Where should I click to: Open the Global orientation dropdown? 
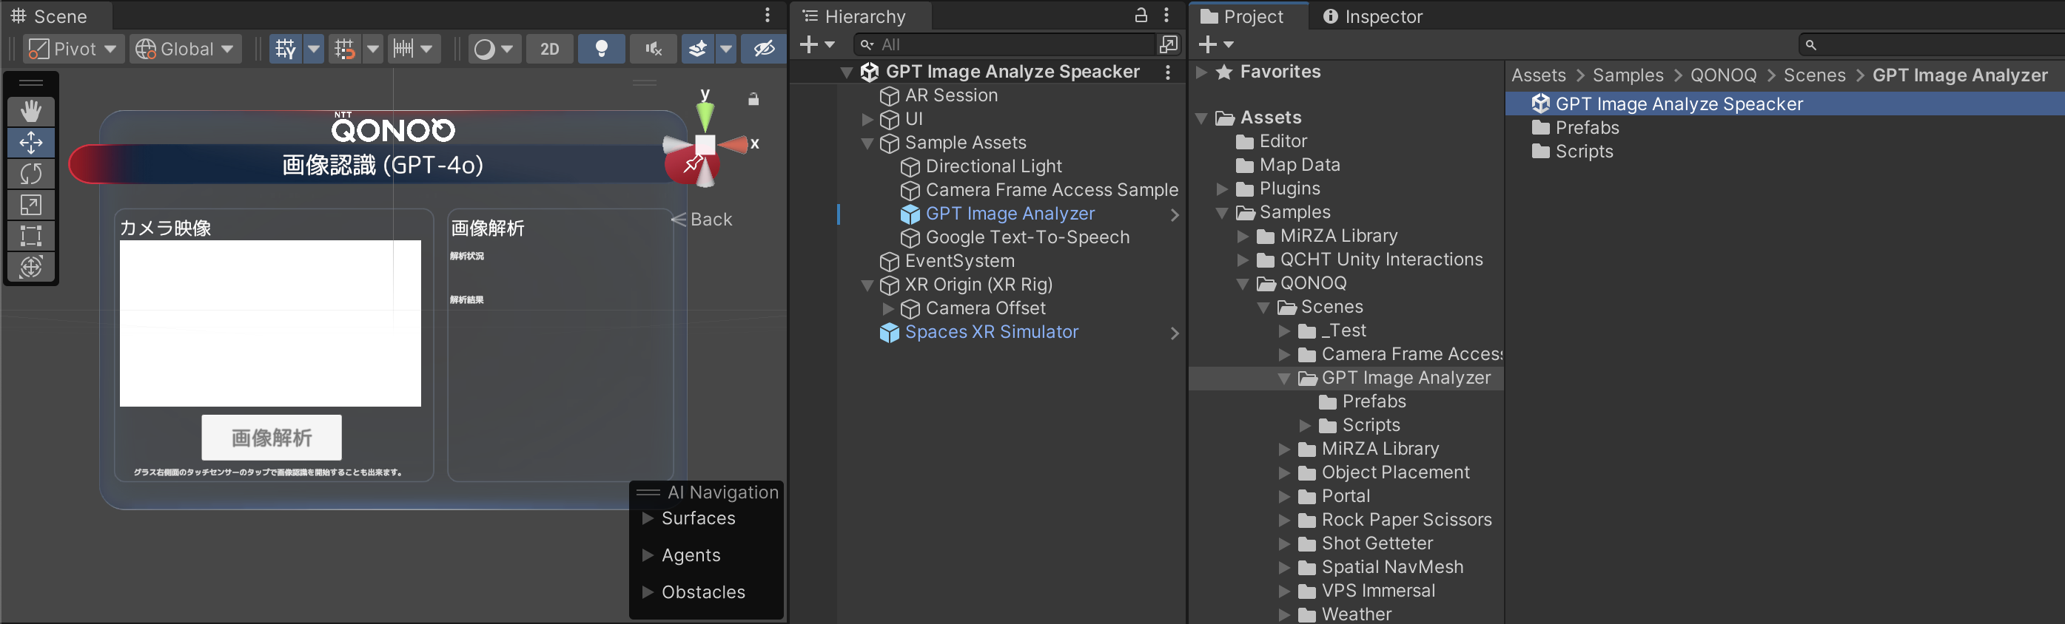pos(186,49)
